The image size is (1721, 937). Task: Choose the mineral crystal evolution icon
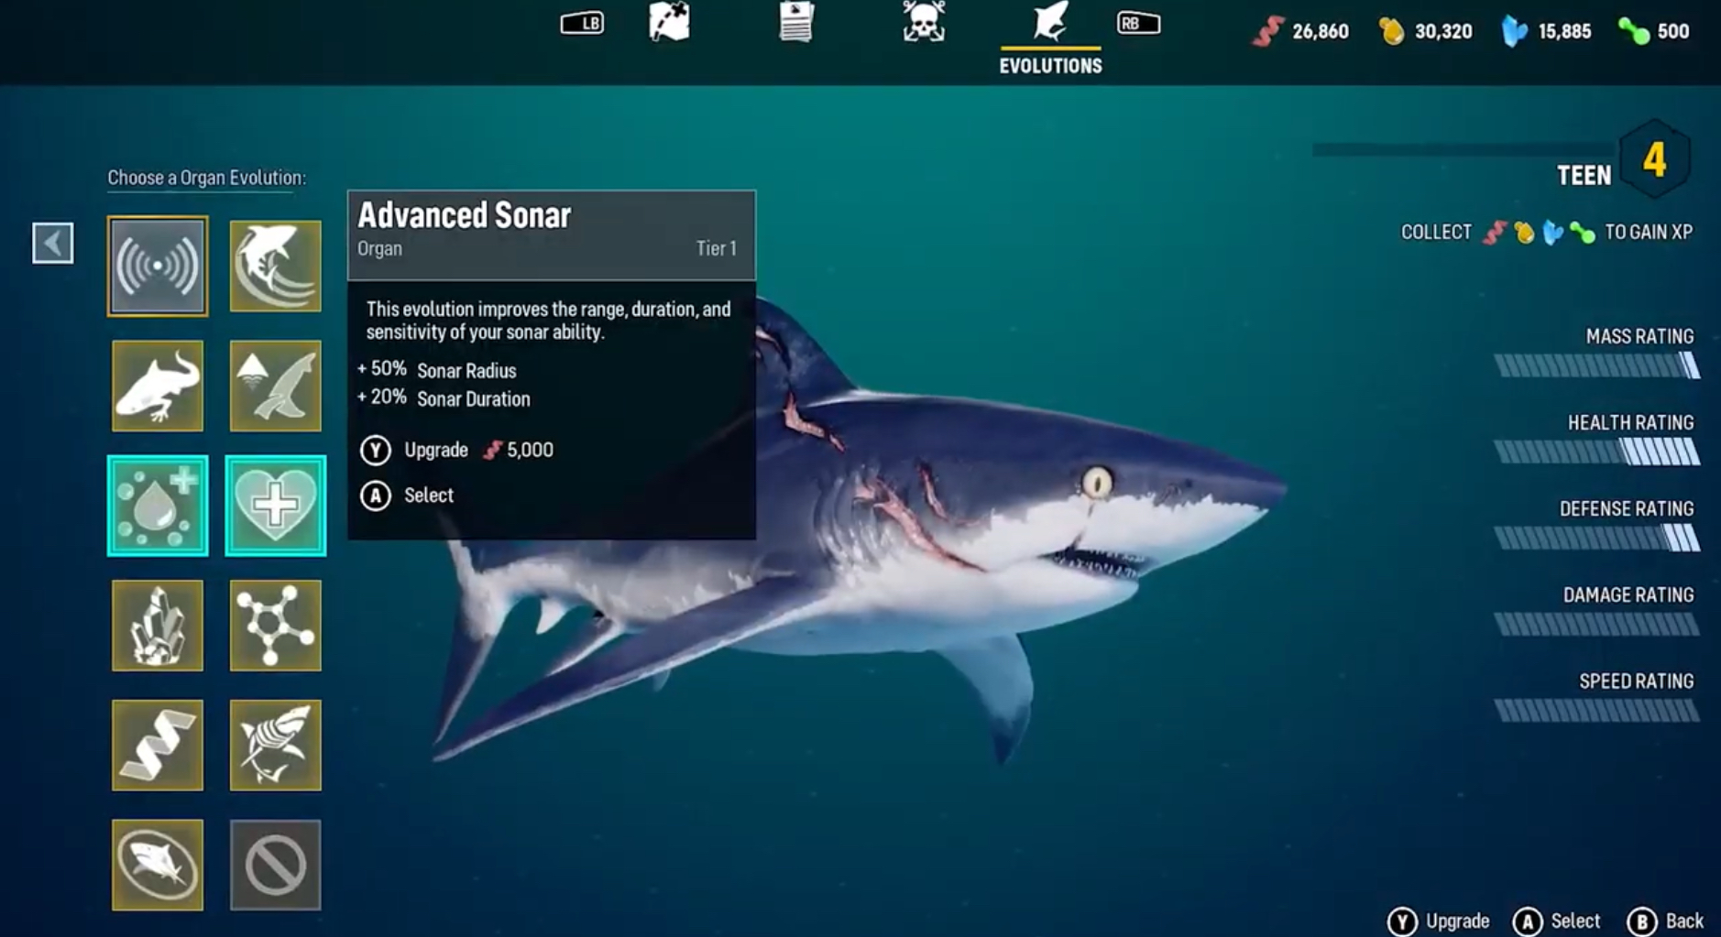pyautogui.click(x=158, y=626)
